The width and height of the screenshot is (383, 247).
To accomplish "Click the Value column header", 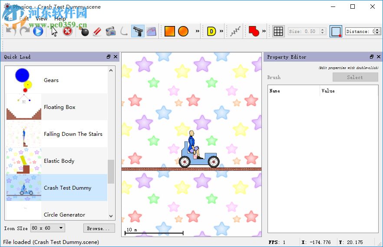I will (349, 91).
